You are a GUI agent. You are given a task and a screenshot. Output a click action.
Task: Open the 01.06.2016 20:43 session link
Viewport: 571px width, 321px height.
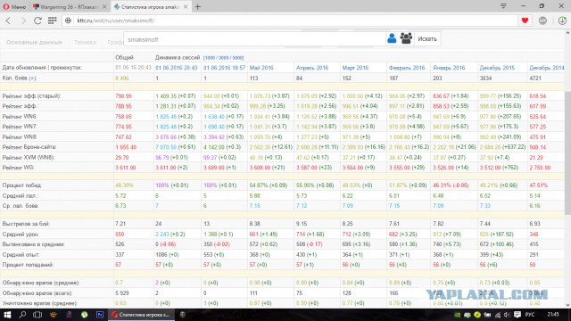point(177,68)
